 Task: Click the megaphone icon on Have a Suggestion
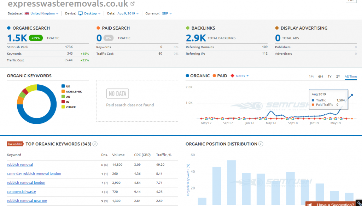(x=310, y=204)
